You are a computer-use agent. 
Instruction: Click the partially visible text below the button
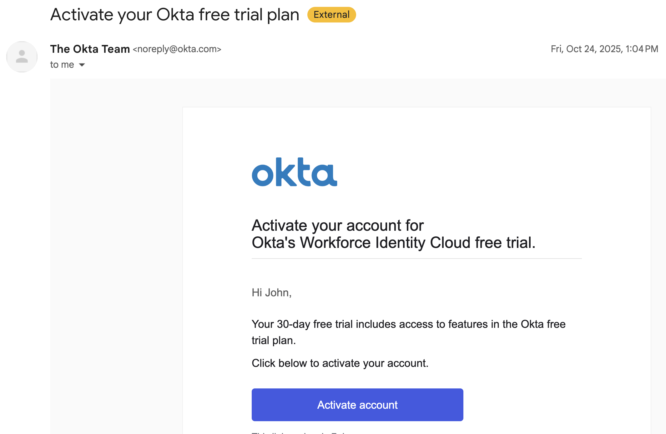[300, 432]
